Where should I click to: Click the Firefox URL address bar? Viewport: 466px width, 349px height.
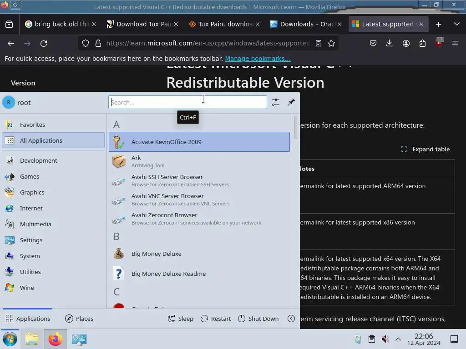[208, 43]
